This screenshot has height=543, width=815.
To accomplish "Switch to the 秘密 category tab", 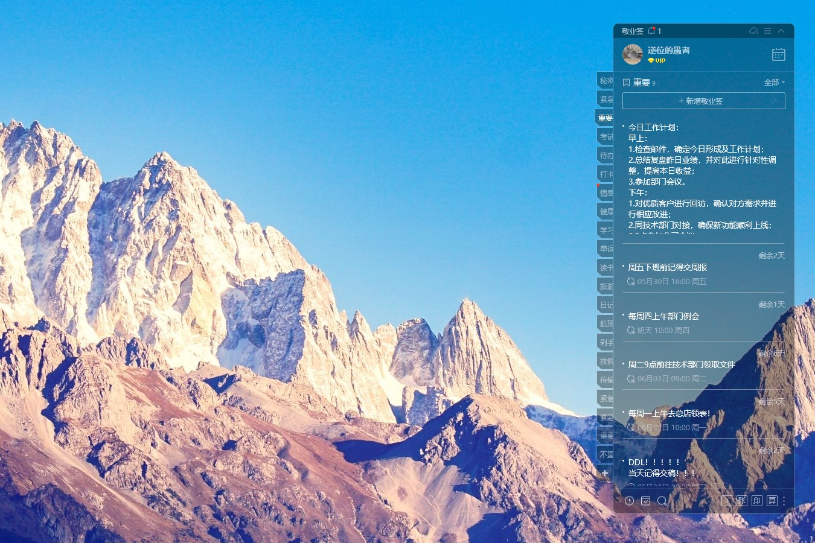I will pyautogui.click(x=606, y=81).
